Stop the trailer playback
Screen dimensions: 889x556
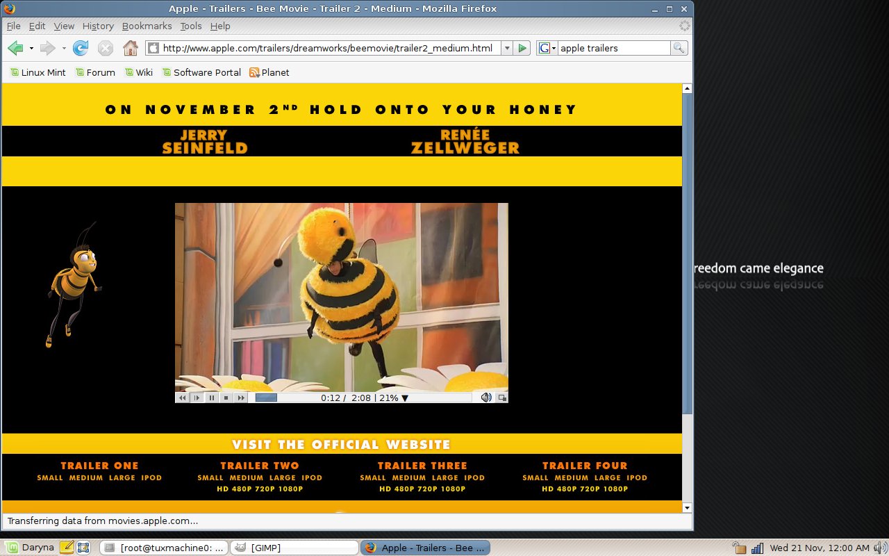tap(226, 398)
